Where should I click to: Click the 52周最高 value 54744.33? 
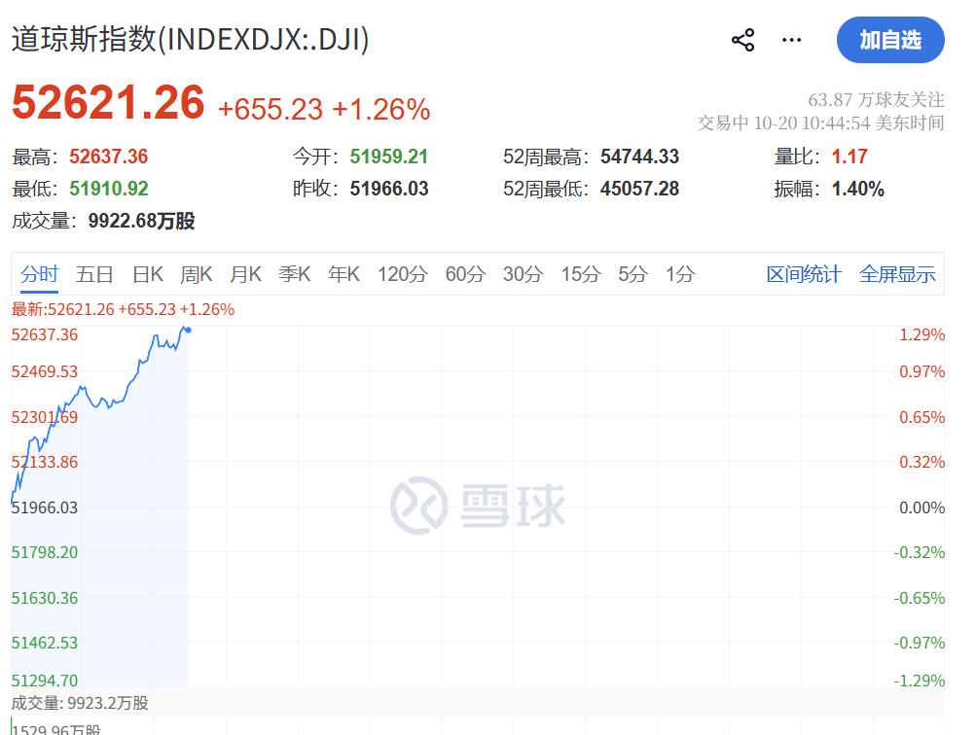[639, 157]
